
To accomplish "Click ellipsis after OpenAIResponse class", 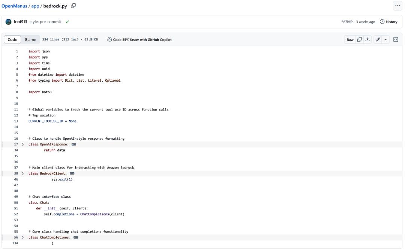I will 74,145.
